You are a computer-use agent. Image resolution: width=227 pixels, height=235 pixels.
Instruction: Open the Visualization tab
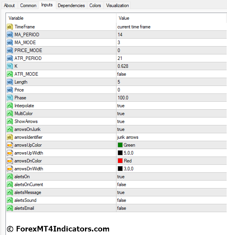click(x=117, y=6)
